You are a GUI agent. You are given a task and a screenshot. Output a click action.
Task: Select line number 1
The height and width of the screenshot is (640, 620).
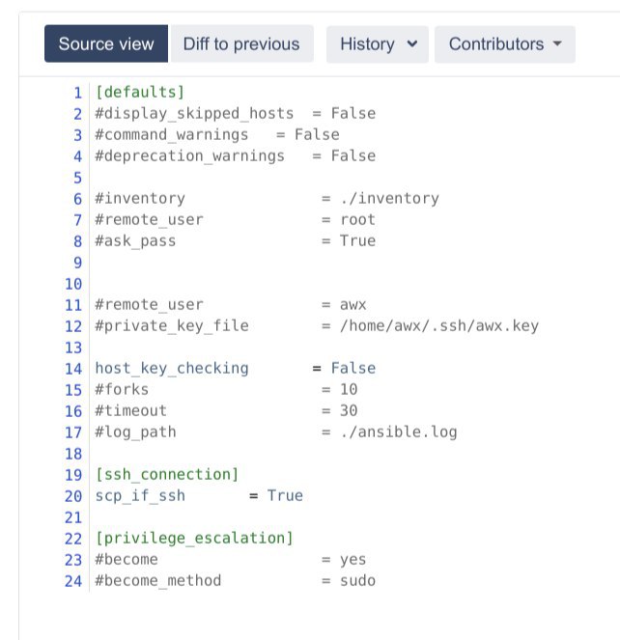pos(77,93)
